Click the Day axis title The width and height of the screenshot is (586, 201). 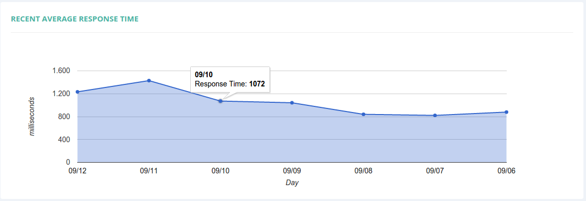292,183
